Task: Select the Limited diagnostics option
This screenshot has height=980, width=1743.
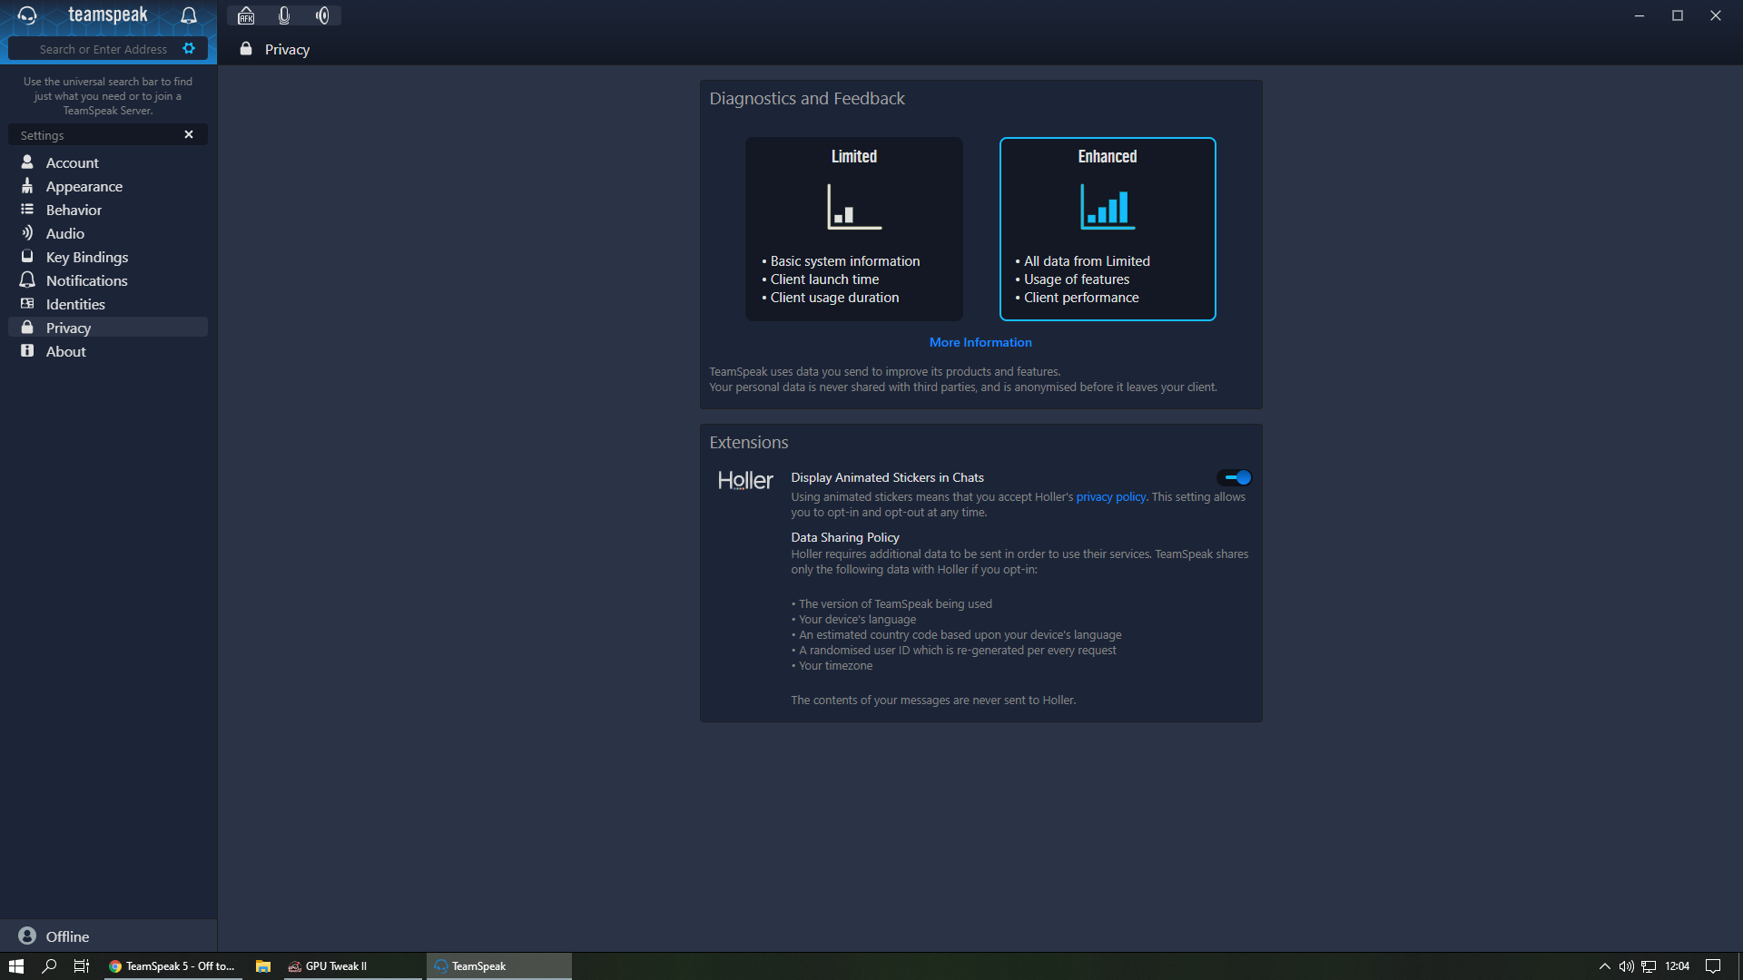Action: point(853,229)
